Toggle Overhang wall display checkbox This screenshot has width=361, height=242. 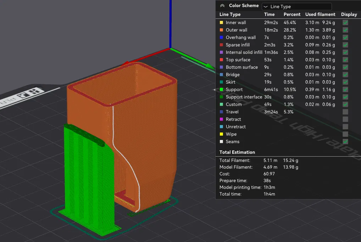coord(345,37)
